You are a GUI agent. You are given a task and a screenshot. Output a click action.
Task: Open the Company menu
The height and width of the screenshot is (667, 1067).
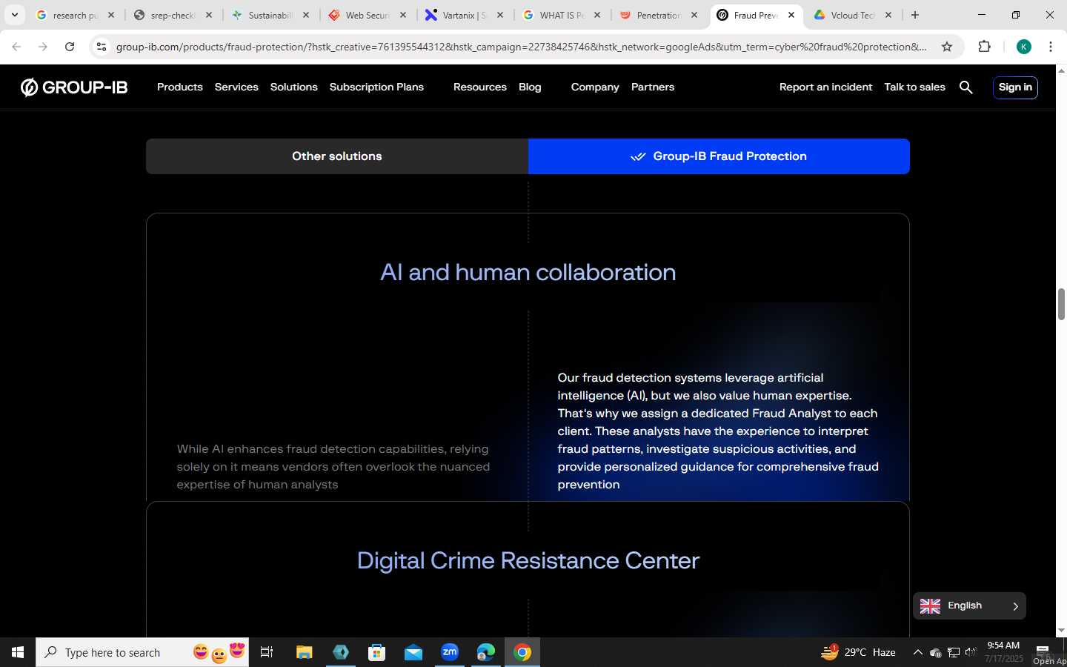point(595,87)
